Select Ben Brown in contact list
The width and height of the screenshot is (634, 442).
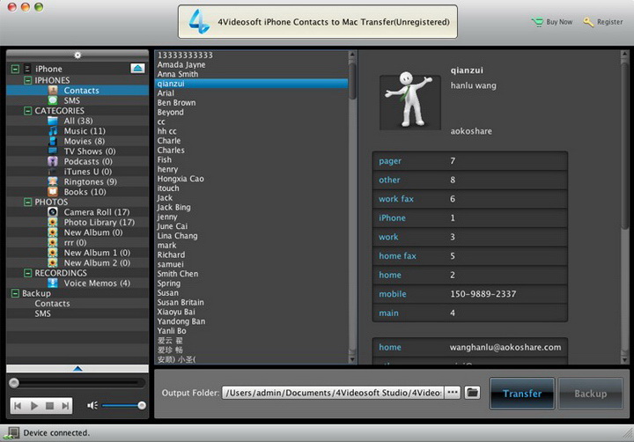tap(176, 103)
